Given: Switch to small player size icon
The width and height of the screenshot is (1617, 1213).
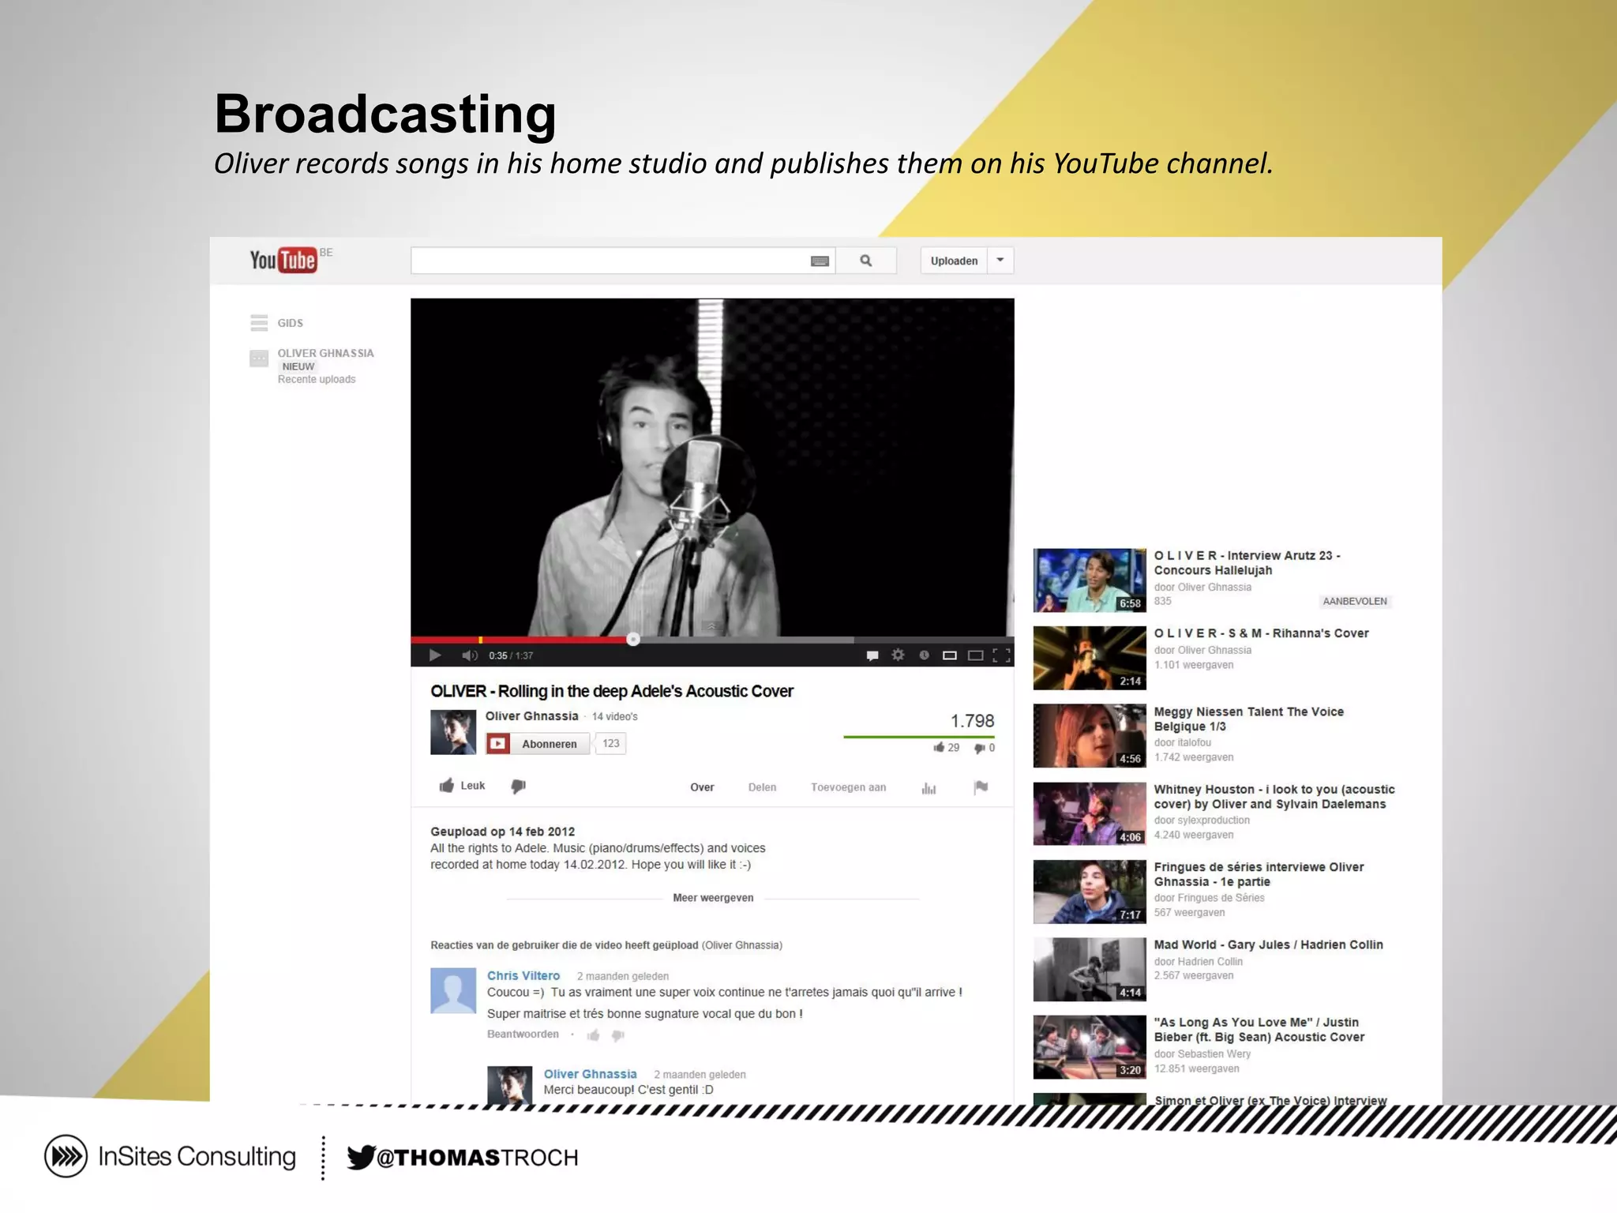Looking at the screenshot, I should (x=950, y=655).
